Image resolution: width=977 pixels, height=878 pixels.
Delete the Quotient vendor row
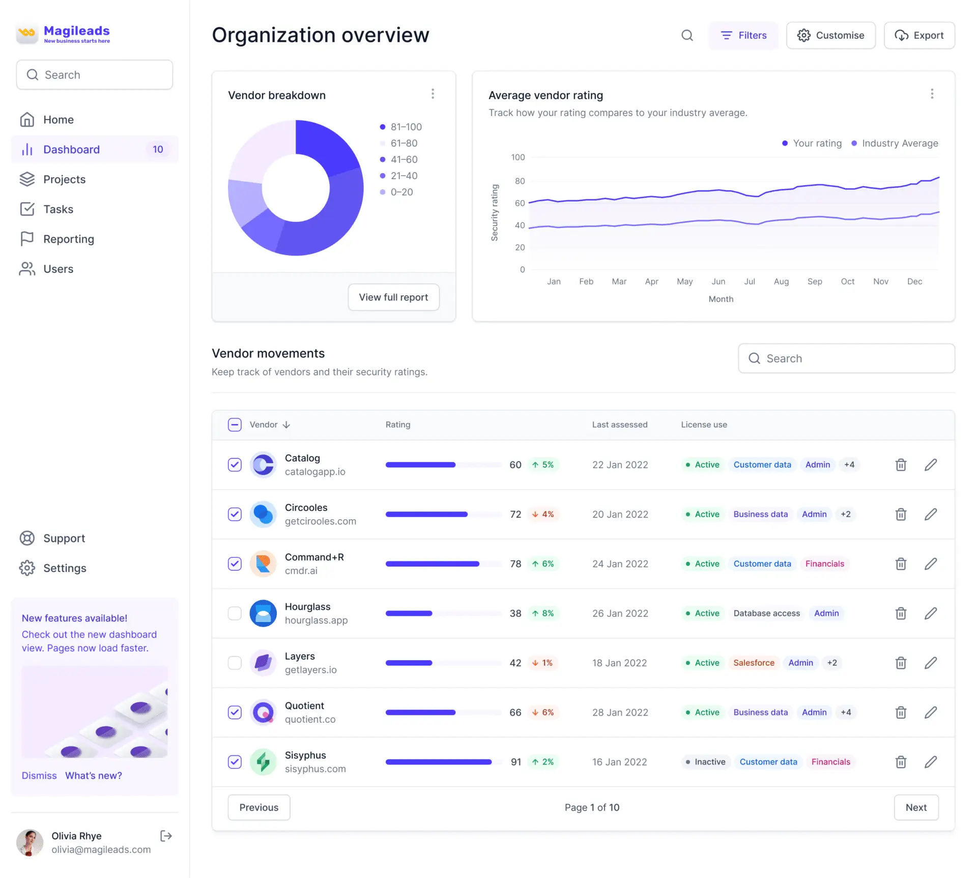point(901,713)
